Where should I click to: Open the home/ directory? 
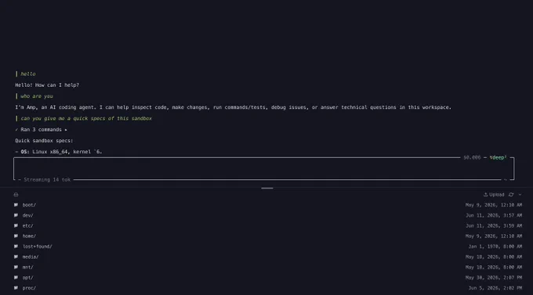click(29, 236)
